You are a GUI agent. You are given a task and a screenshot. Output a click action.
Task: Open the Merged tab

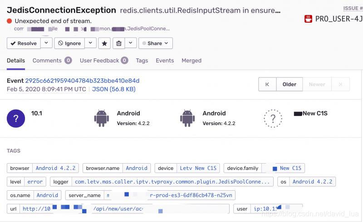191,61
